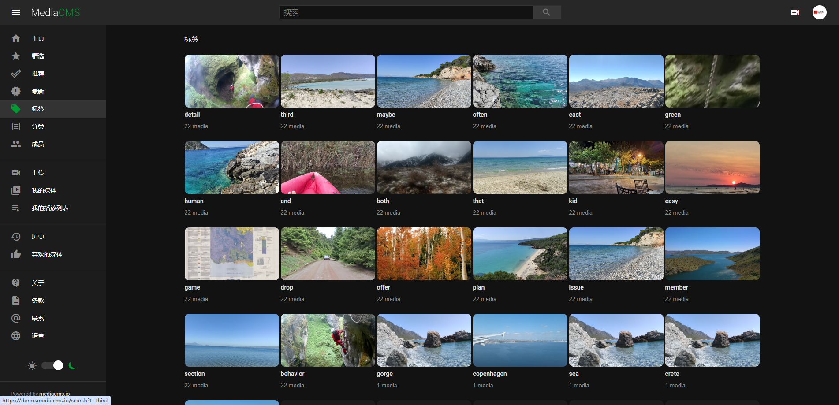The width and height of the screenshot is (839, 405).
Task: Toggle the dark/light theme switch
Action: (52, 365)
